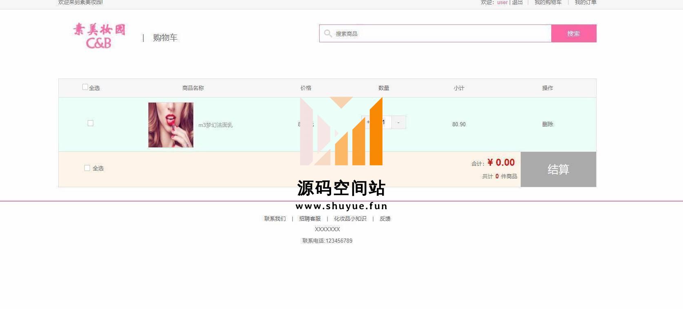
Task: Click the 操作 column header
Action: [x=548, y=88]
